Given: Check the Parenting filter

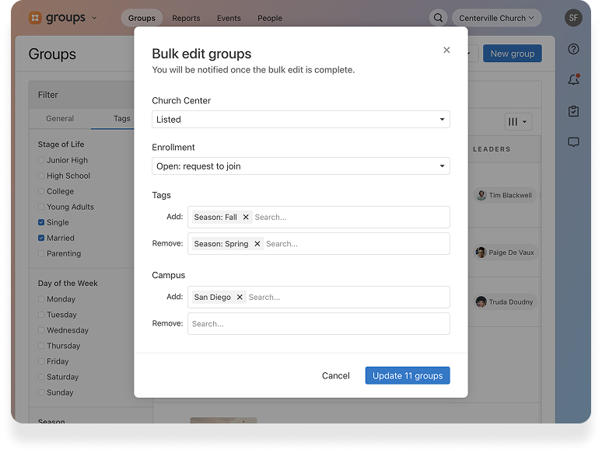Looking at the screenshot, I should (41, 253).
